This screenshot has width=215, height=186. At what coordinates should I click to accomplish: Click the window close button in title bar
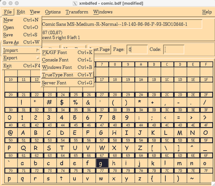5,3
